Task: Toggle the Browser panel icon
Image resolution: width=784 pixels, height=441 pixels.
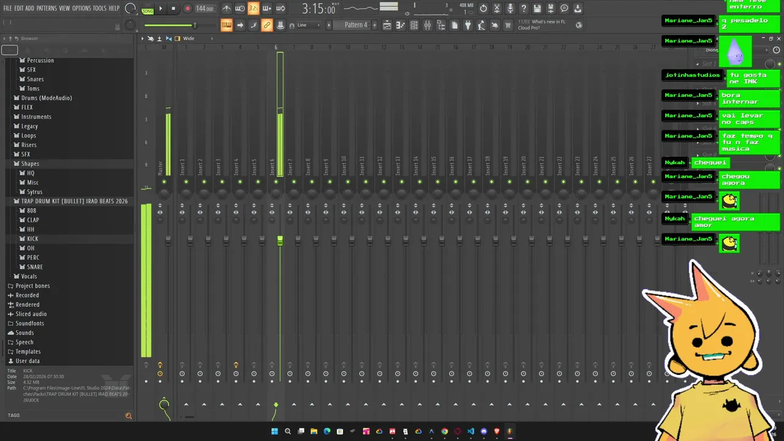Action: (x=441, y=25)
